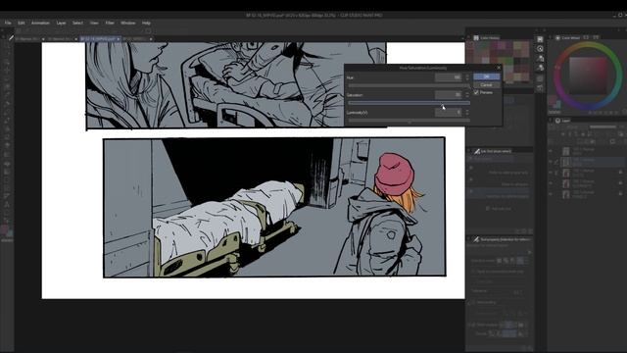Increase Luminosity using the stepper up arrow
This screenshot has width=627, height=353.
pyautogui.click(x=467, y=111)
